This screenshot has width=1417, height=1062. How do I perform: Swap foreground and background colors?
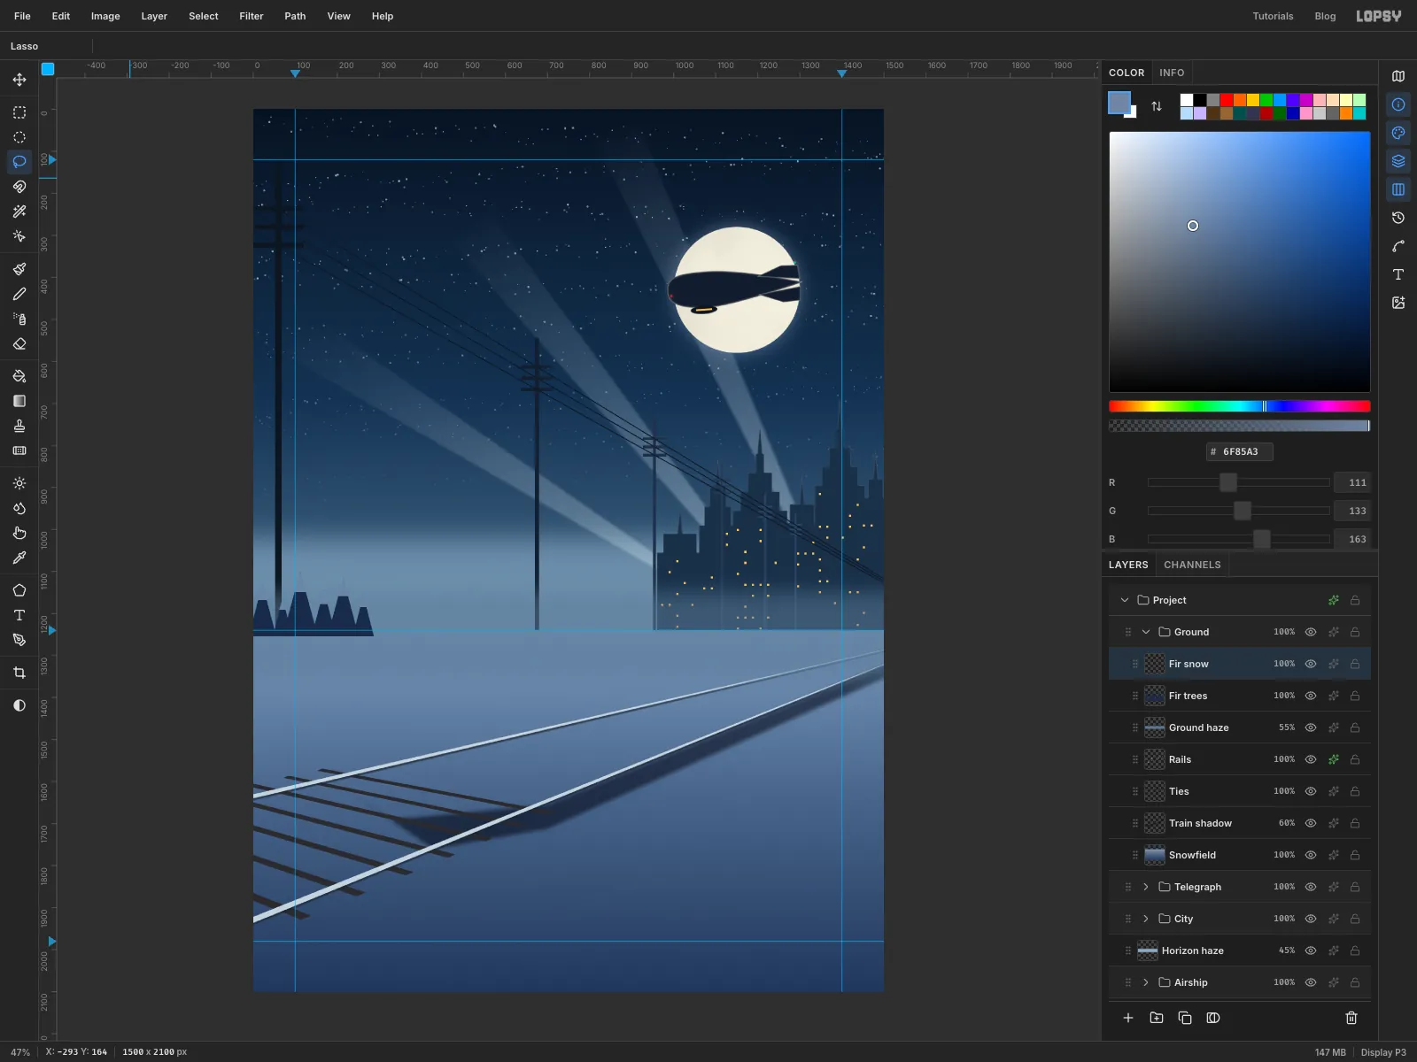[x=1157, y=106]
